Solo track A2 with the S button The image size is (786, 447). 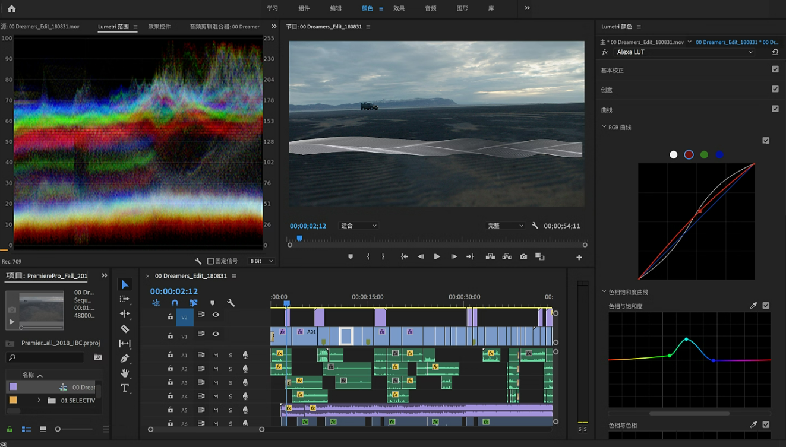(x=231, y=369)
